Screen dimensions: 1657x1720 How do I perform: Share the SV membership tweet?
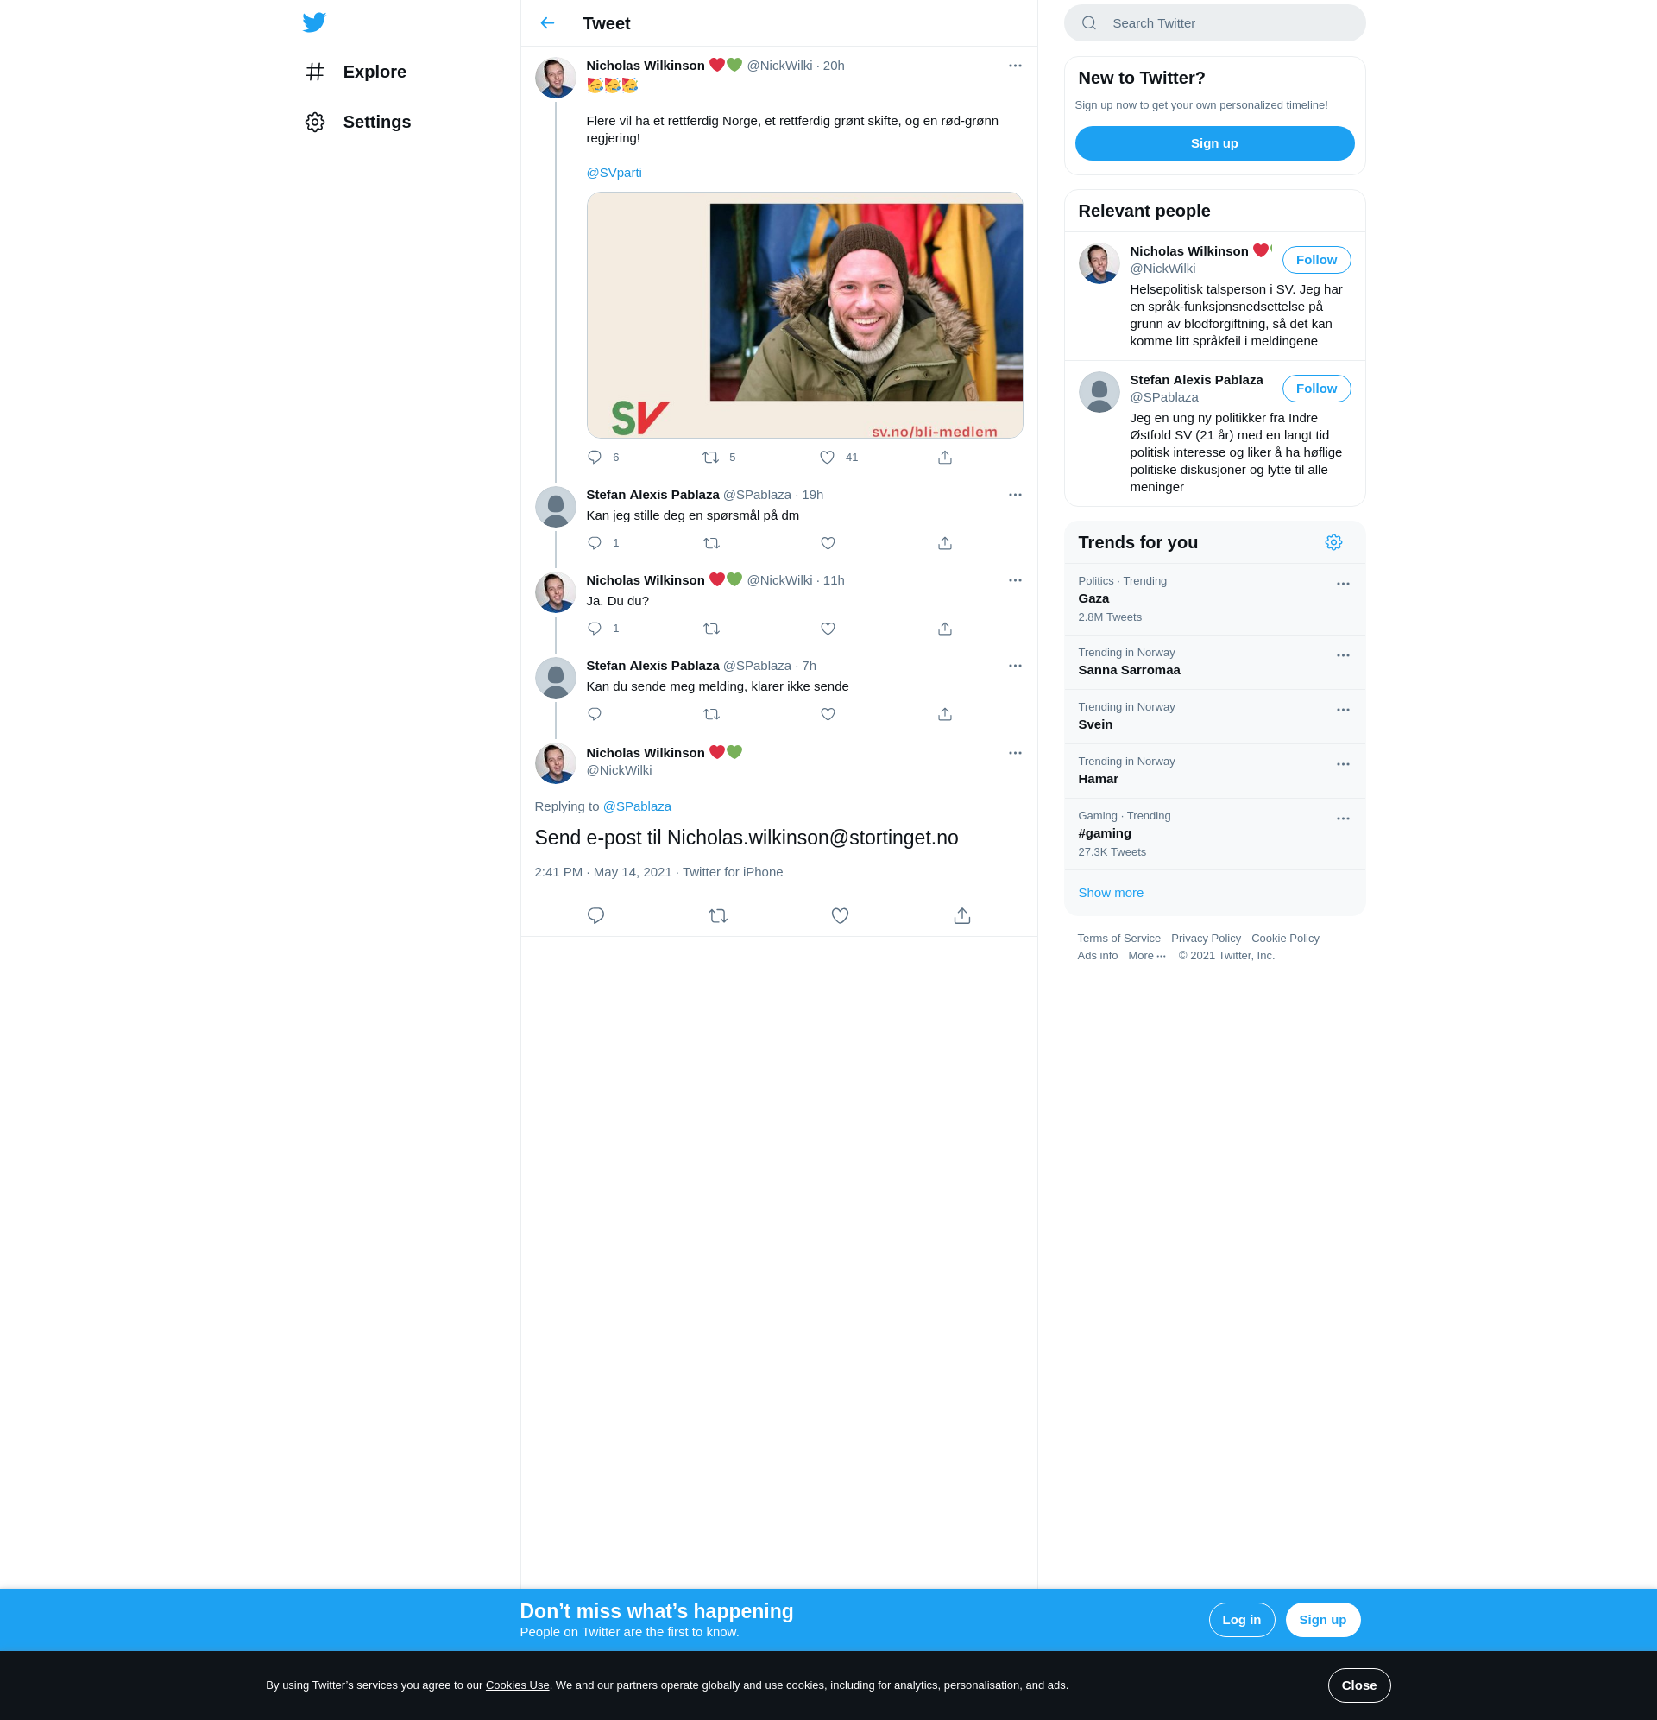pyautogui.click(x=945, y=458)
